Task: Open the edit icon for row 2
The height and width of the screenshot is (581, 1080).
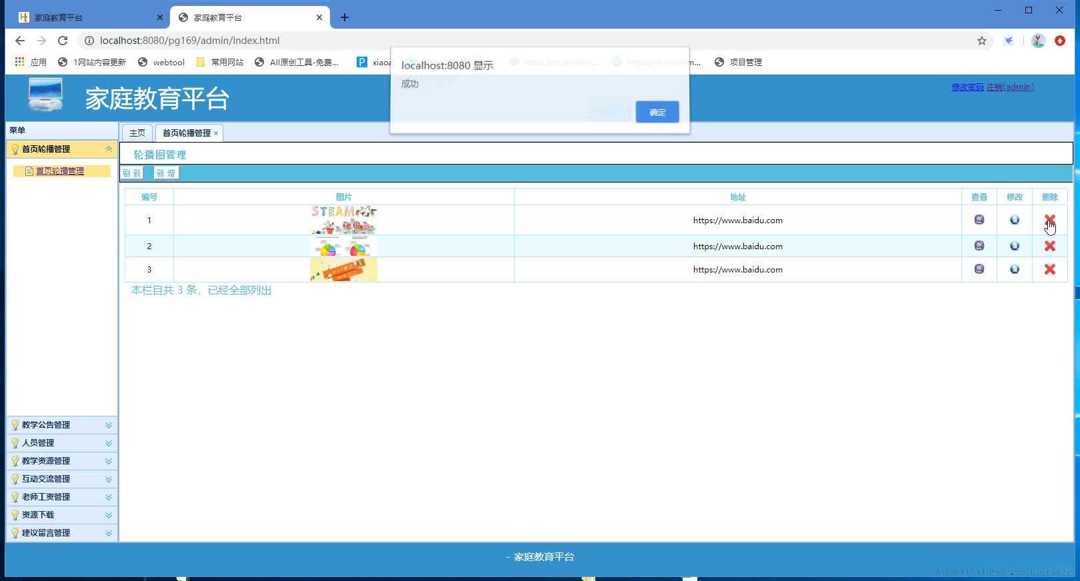Action: point(1014,246)
